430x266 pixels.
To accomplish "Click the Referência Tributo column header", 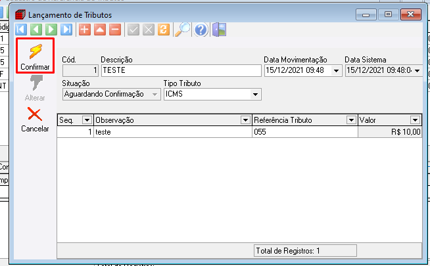I will coord(305,120).
